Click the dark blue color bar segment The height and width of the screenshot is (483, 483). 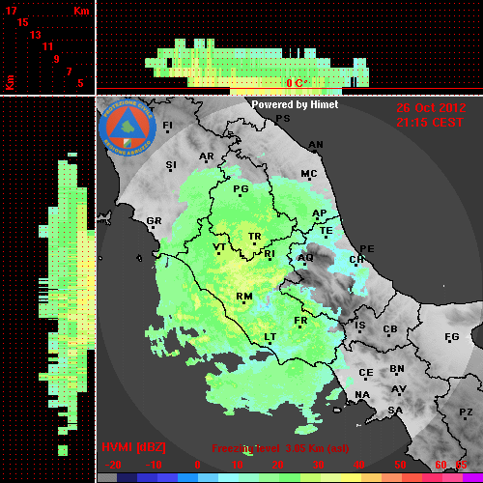pos(128,478)
